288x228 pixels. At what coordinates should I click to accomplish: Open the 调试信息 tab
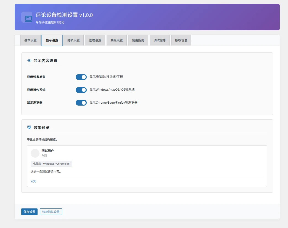pos(160,40)
